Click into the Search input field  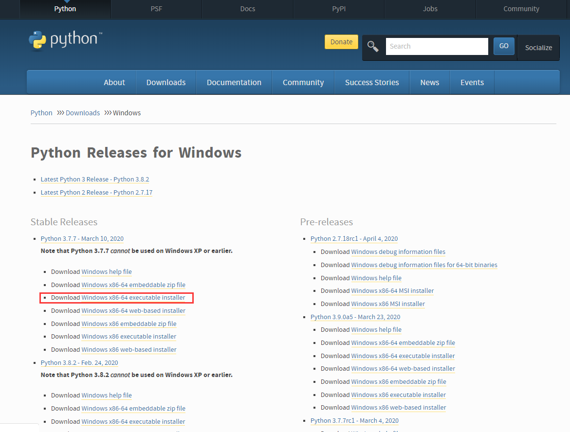(437, 47)
